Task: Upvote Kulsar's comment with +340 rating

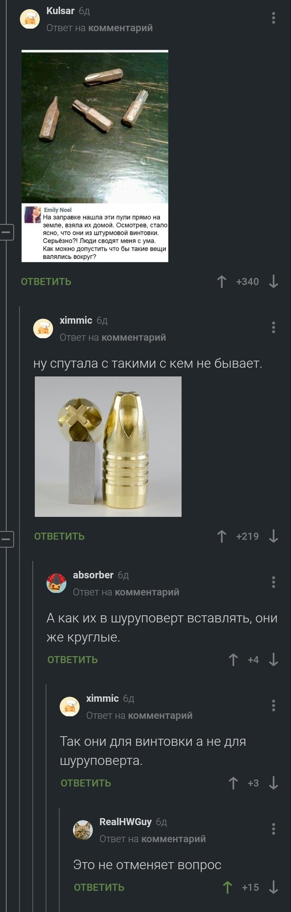Action: click(222, 282)
